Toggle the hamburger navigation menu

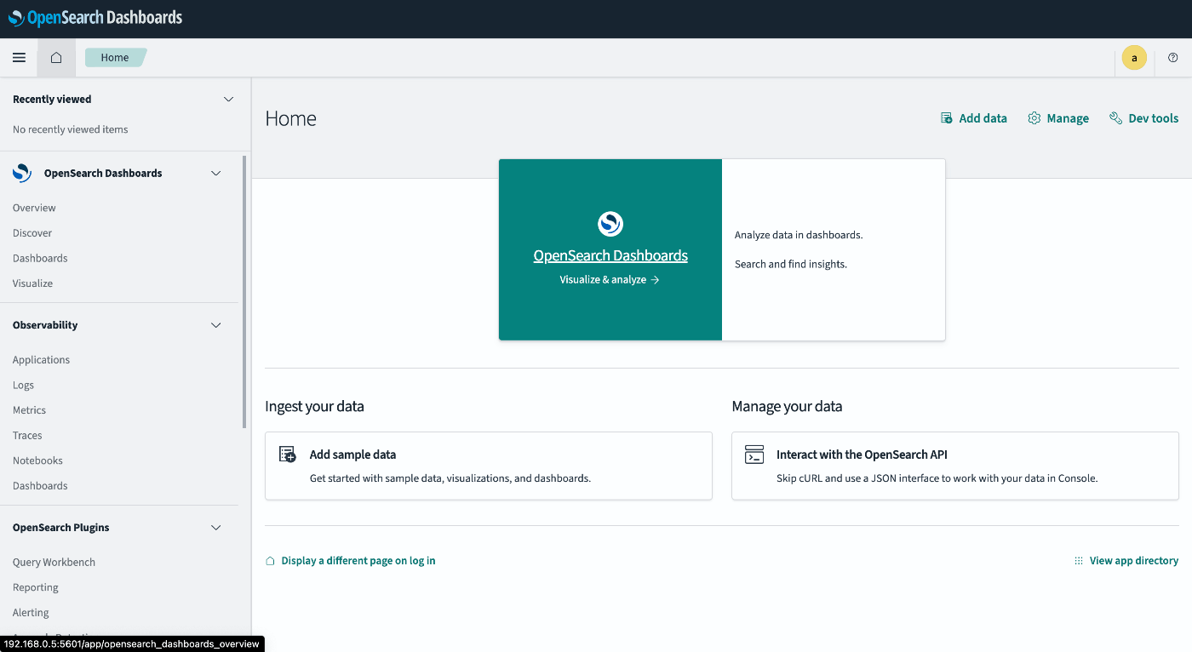pos(19,58)
